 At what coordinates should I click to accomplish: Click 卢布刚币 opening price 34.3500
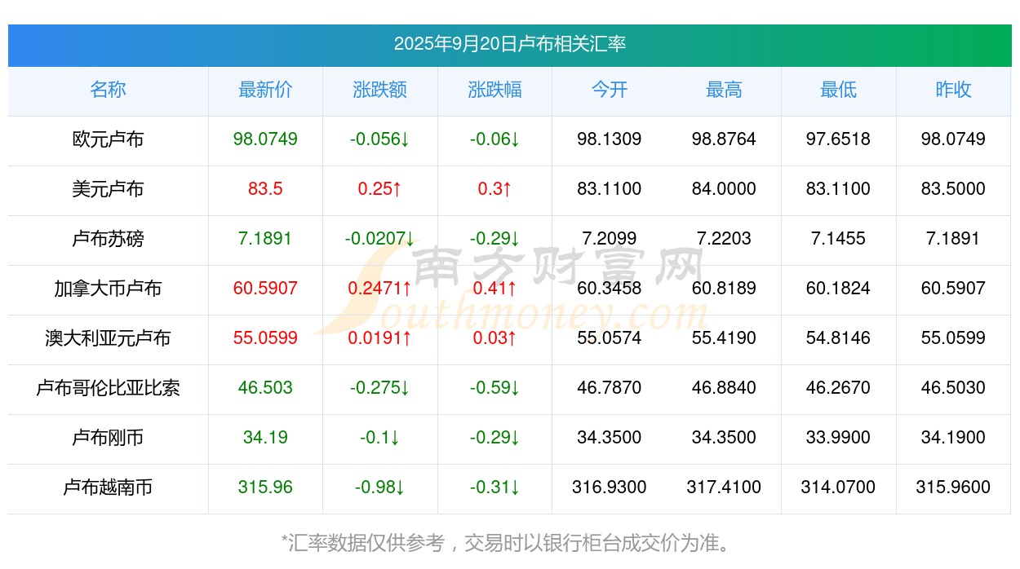610,438
